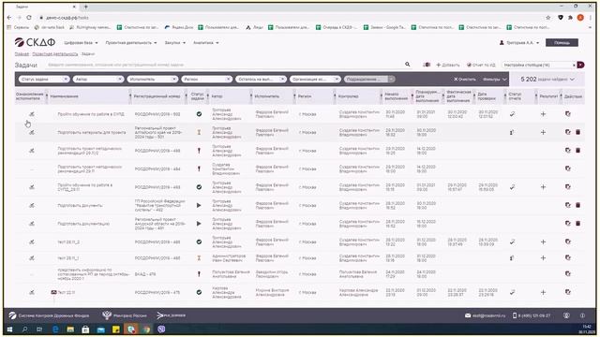
Task: Copy the task Тест 28.11_1
Action: (568, 258)
